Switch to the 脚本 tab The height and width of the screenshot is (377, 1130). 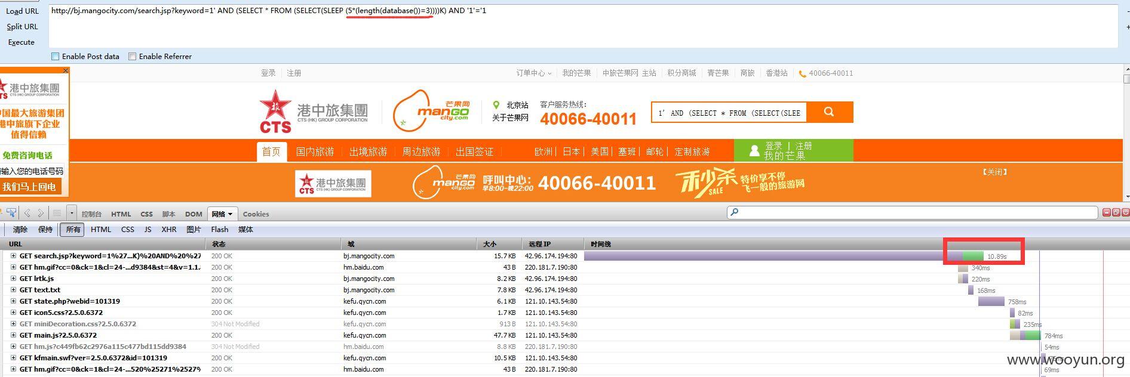[x=169, y=214]
